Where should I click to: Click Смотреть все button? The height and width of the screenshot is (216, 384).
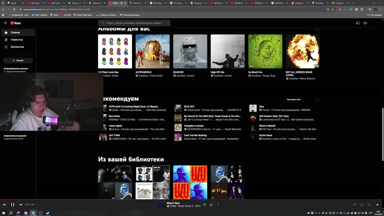pos(293,99)
